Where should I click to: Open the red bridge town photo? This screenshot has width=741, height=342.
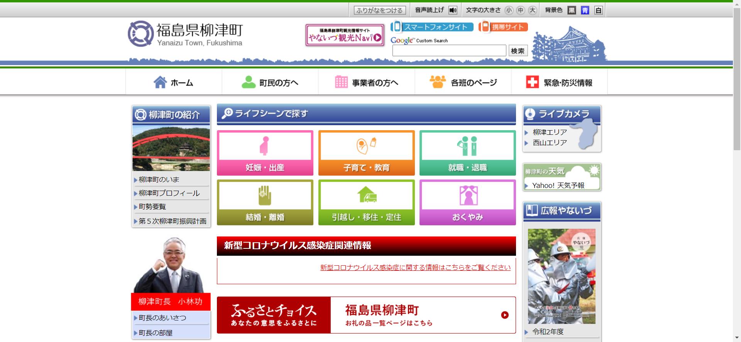click(x=171, y=148)
